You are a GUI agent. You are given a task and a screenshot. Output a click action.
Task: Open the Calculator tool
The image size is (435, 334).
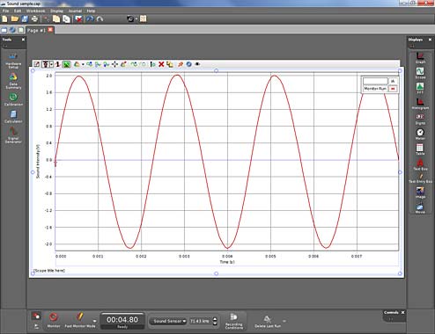pos(13,116)
